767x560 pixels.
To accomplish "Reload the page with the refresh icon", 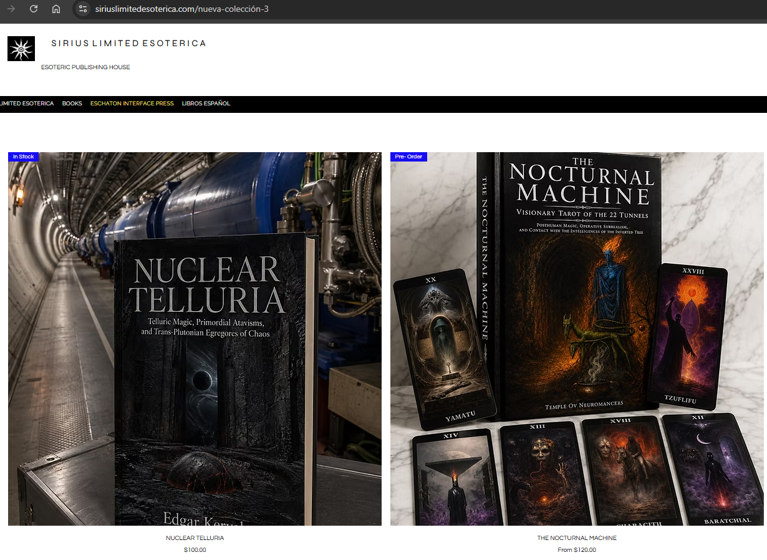I will coord(34,9).
